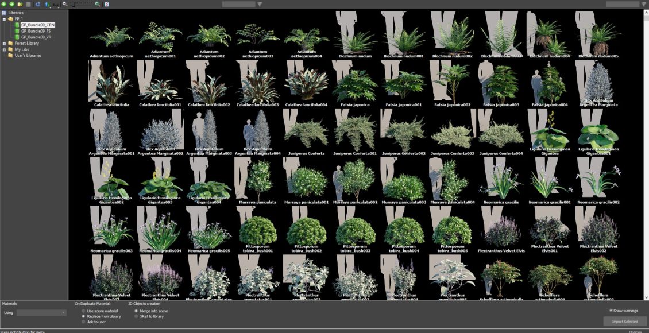Open the folder icon in the toolbar

(x=20, y=4)
